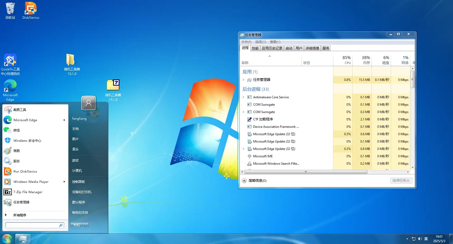Click the user account picture in Start menu
Image resolution: width=453 pixels, height=244 pixels.
(x=89, y=103)
